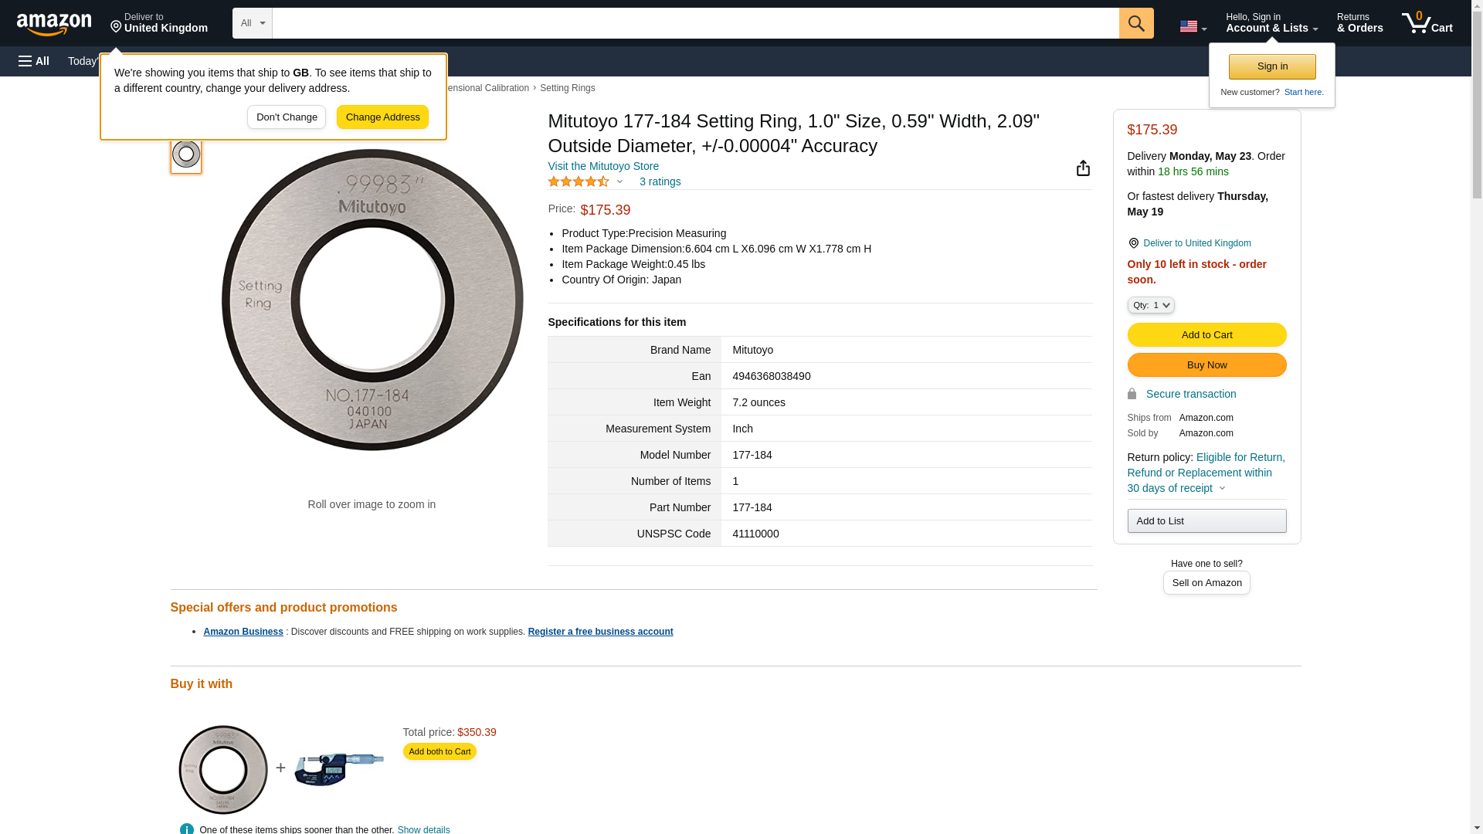Image resolution: width=1483 pixels, height=834 pixels.
Task: Click the US flag language selector
Action: tap(1192, 26)
